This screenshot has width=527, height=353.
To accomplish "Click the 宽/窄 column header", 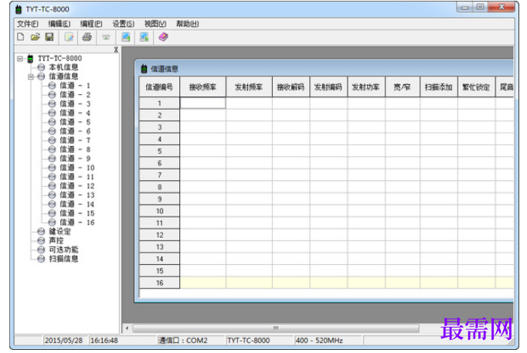I will coord(403,87).
